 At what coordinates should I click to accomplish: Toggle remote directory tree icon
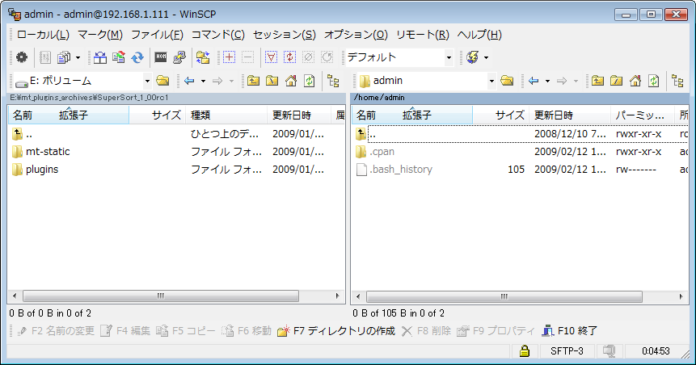tap(677, 81)
